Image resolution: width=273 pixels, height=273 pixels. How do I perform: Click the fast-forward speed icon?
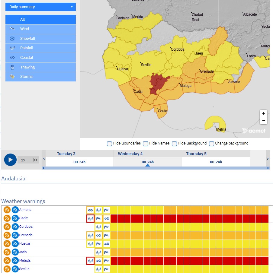[x=36, y=160]
